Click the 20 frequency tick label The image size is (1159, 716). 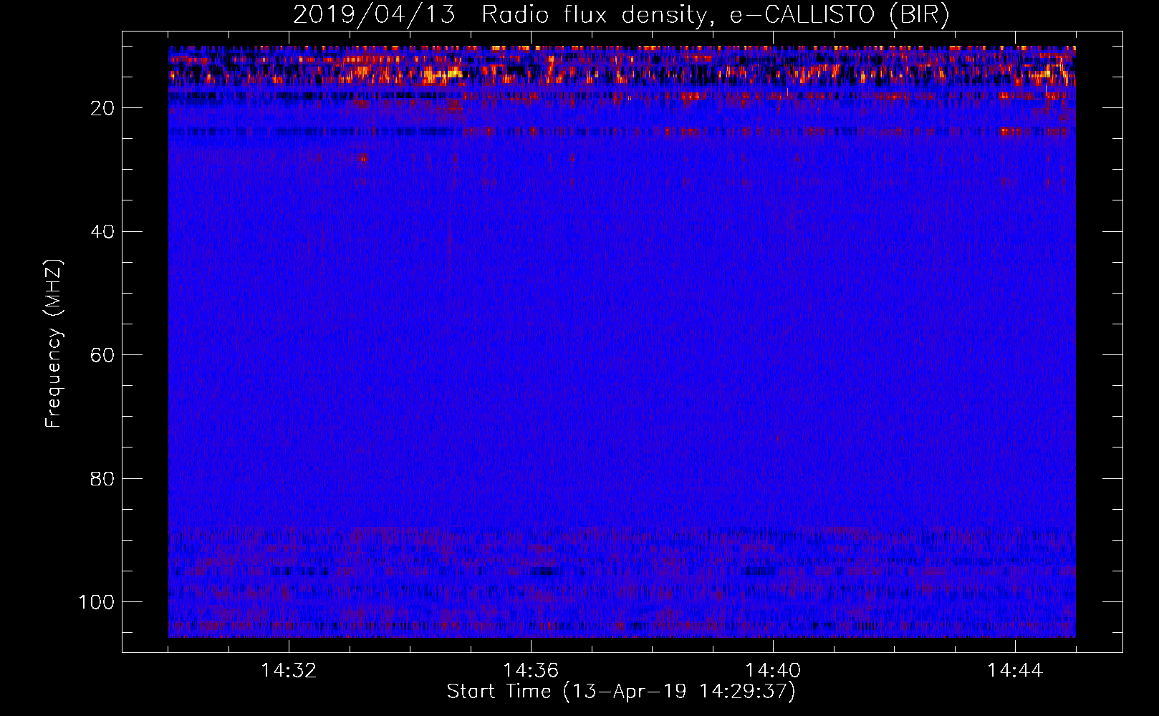(x=102, y=108)
